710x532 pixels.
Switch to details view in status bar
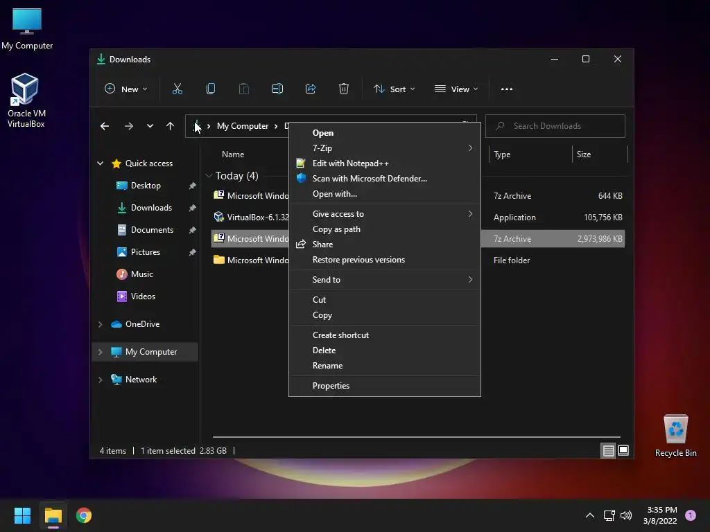tap(608, 450)
